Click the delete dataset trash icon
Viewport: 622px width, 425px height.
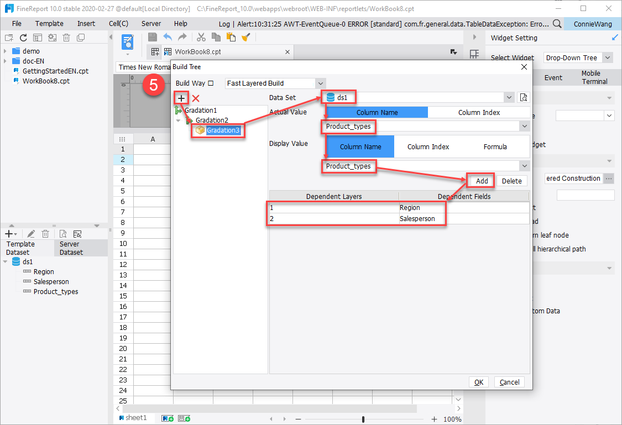(45, 233)
